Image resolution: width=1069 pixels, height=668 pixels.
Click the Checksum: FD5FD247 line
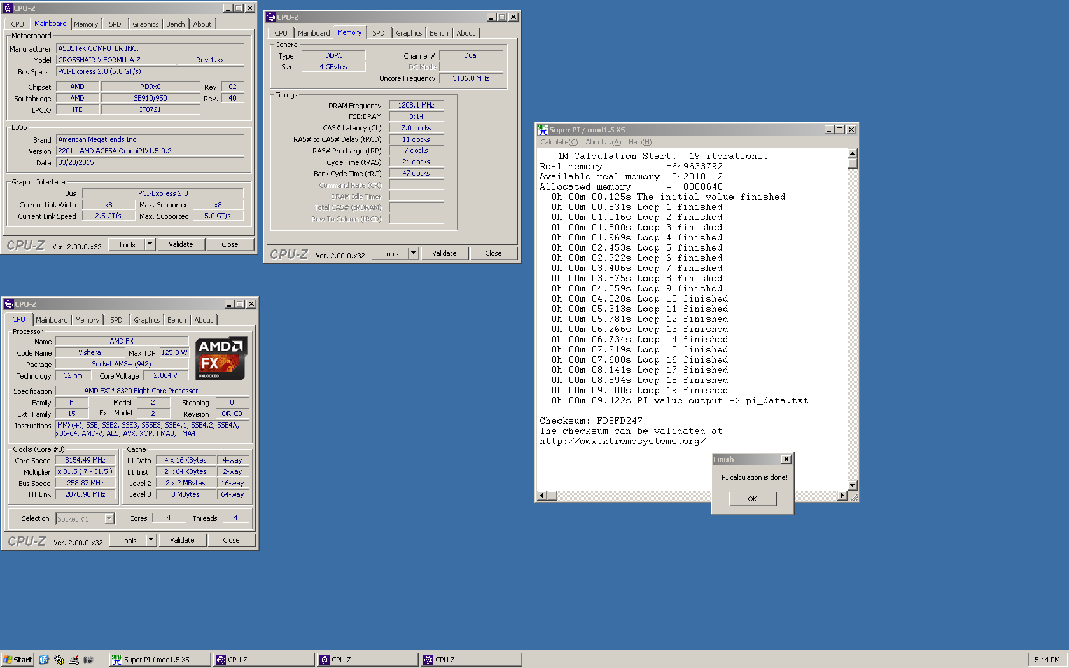(x=591, y=421)
